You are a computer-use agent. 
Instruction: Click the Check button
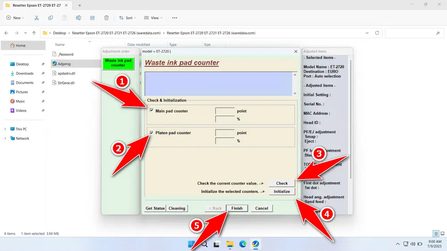282,183
